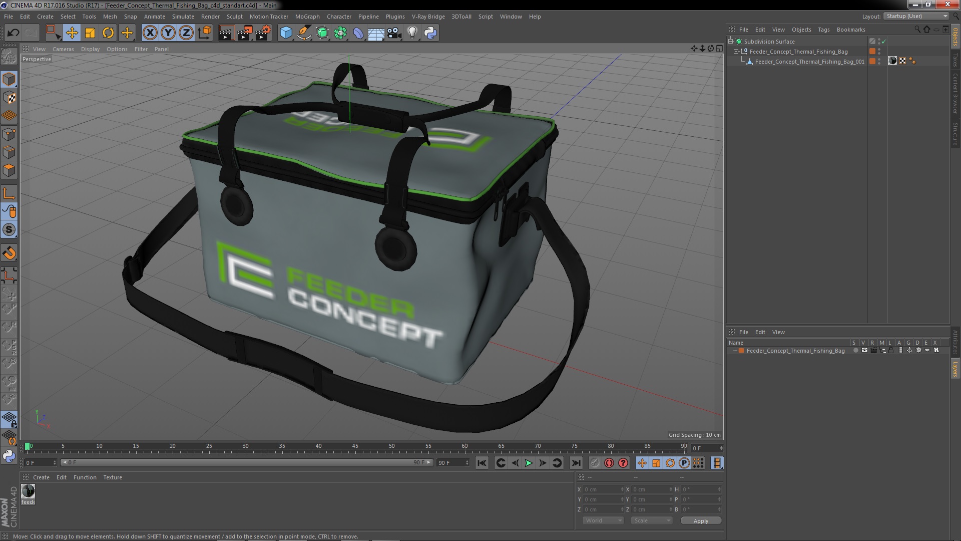Image resolution: width=961 pixels, height=541 pixels.
Task: Switch to Edges mode
Action: point(9,152)
